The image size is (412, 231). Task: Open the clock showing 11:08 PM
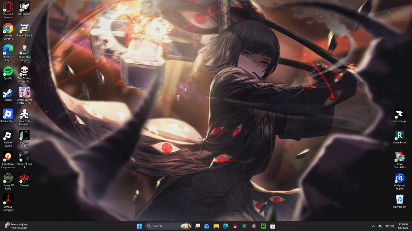point(402,226)
